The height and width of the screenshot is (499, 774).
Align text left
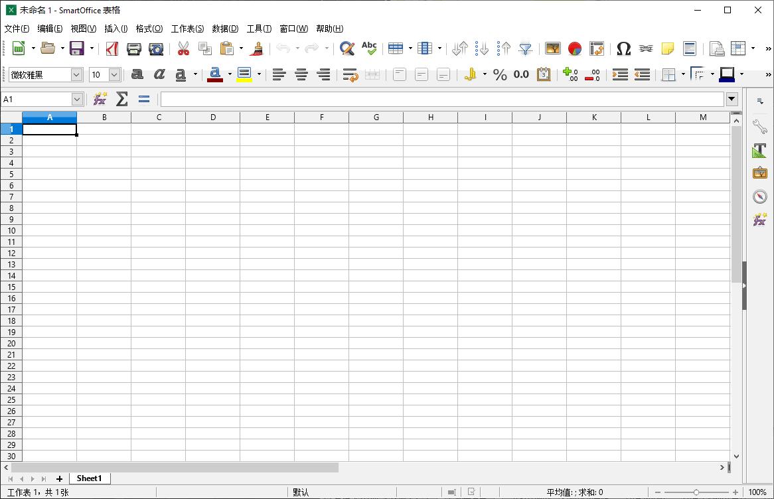point(279,74)
